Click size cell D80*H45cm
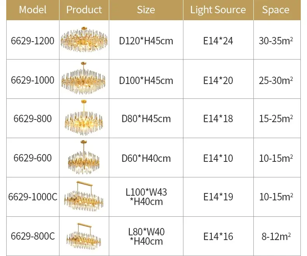The height and width of the screenshot is (256, 307). (x=146, y=119)
